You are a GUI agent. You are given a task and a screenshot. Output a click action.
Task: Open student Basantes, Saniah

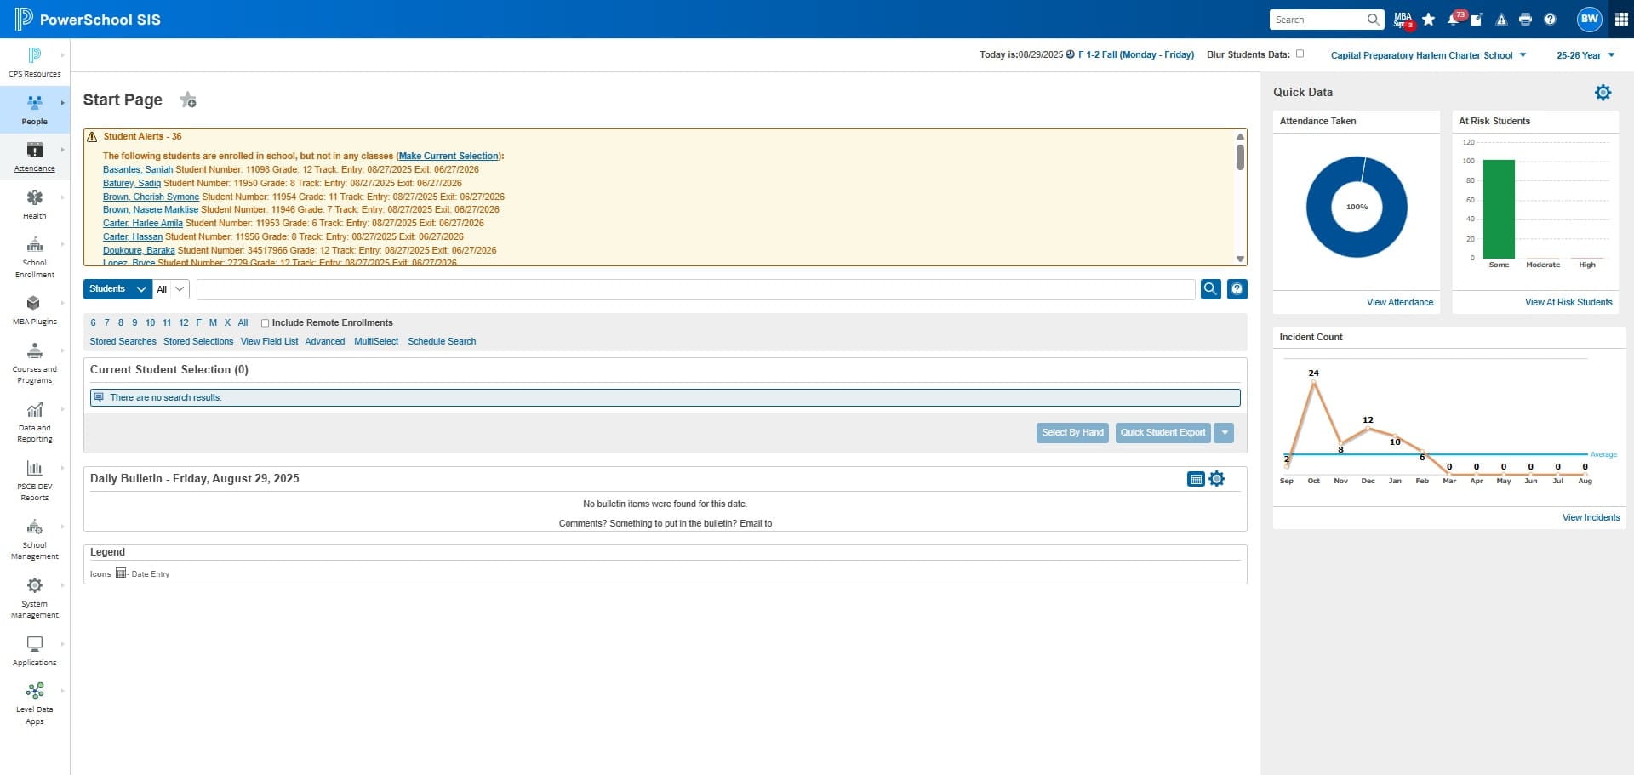tap(138, 170)
